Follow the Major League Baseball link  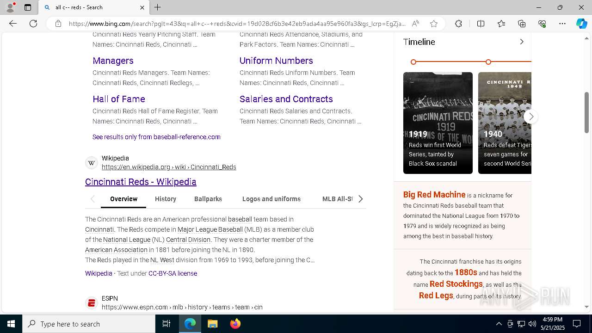tap(210, 229)
